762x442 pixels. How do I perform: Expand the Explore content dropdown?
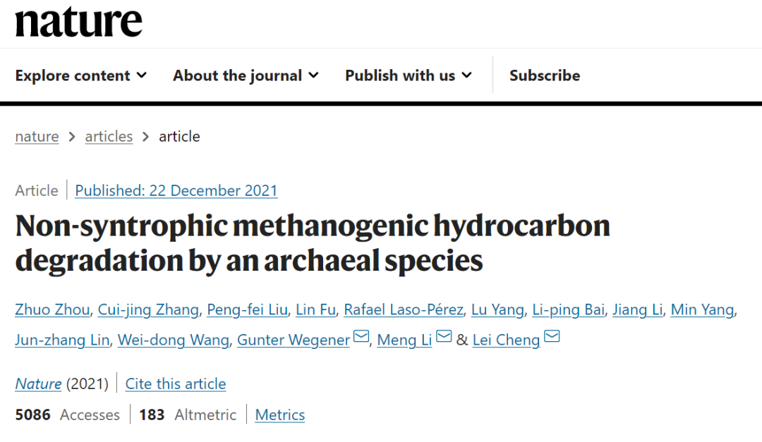(x=80, y=75)
